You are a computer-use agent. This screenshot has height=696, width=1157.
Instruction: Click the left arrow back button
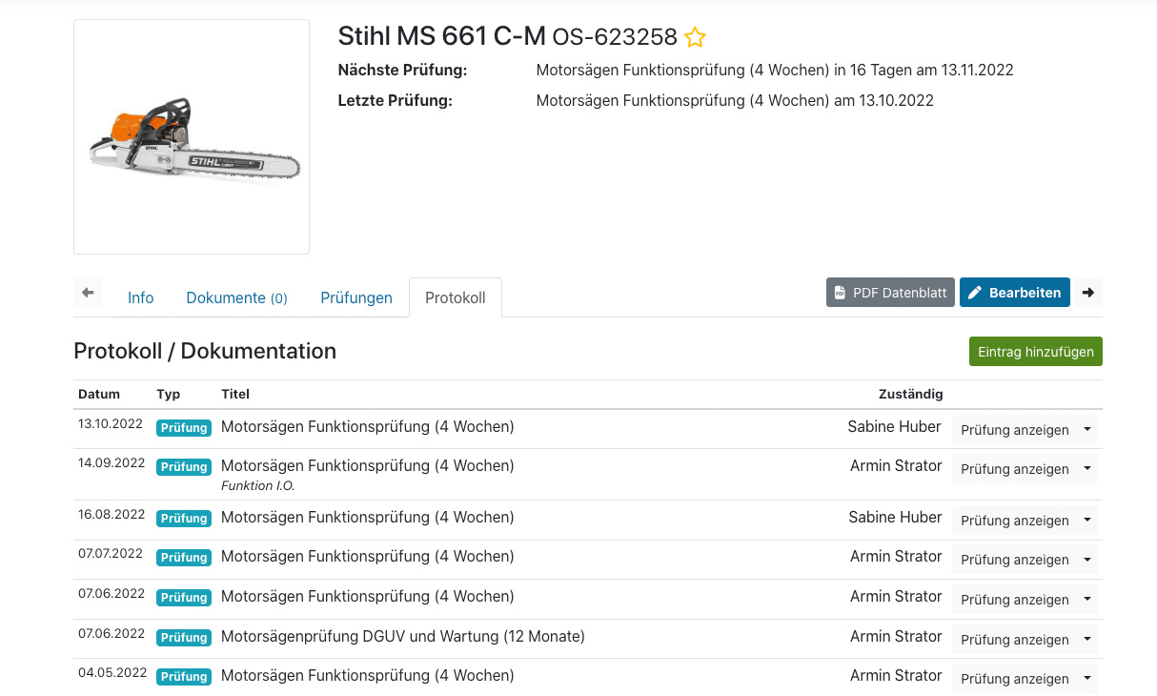[x=88, y=293]
